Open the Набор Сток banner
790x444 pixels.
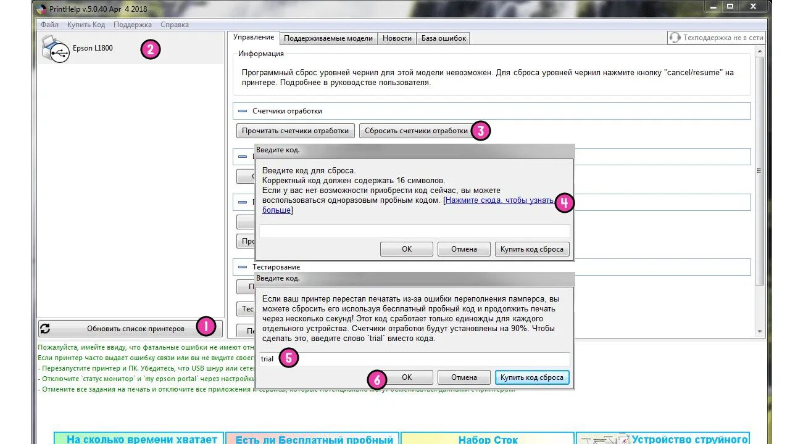click(488, 438)
